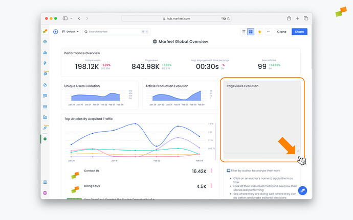353x220 pixels.
Task: Click the Marfeel Global Overview title
Action: click(x=183, y=41)
